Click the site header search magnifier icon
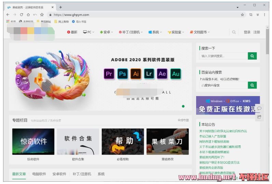 click(234, 32)
